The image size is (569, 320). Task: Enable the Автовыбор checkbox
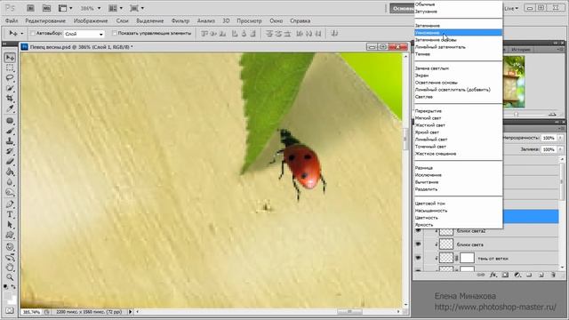pyautogui.click(x=33, y=34)
